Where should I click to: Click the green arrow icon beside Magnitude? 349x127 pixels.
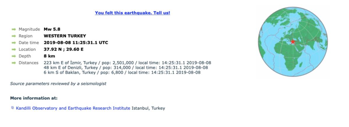coord(13,29)
